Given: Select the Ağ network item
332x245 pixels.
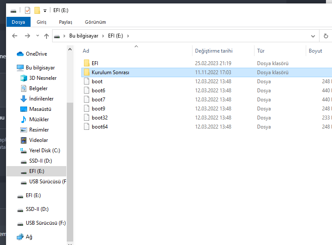Looking at the screenshot, I should coord(29,237).
